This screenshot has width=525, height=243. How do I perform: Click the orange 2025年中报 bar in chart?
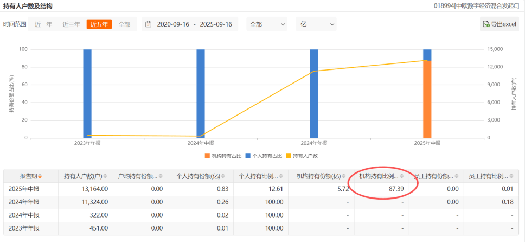tap(427, 100)
